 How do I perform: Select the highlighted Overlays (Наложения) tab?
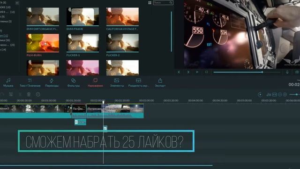point(95,83)
